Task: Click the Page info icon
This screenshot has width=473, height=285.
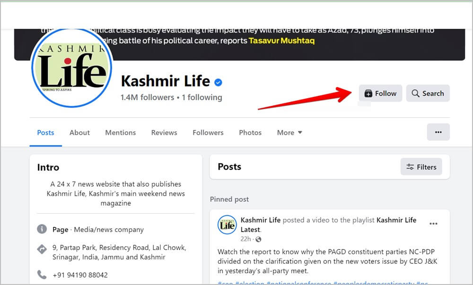Action: click(x=42, y=229)
